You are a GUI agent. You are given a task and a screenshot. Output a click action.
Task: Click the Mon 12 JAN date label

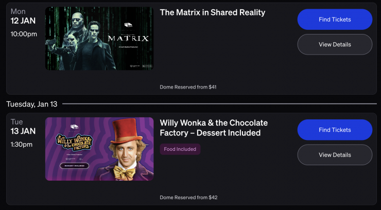23,16
